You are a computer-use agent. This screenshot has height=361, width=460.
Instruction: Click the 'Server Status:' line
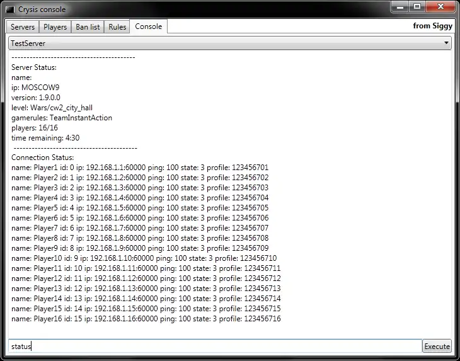[x=34, y=67]
